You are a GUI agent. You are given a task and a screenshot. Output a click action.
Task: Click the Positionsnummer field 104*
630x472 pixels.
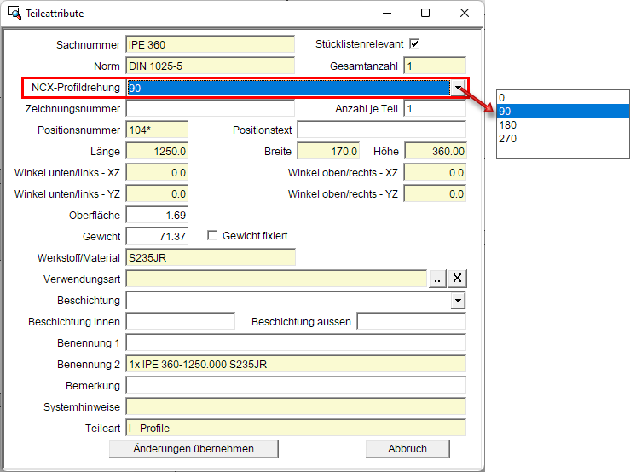pyautogui.click(x=157, y=130)
